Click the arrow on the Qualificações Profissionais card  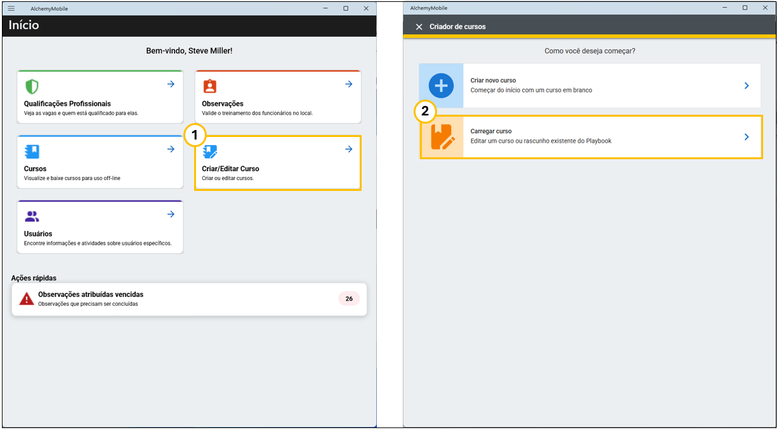point(171,84)
